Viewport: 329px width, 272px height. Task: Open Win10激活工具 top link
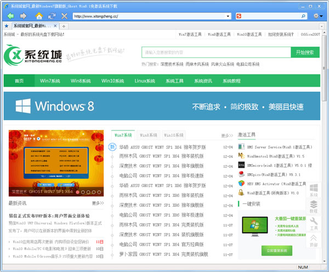pos(249,35)
